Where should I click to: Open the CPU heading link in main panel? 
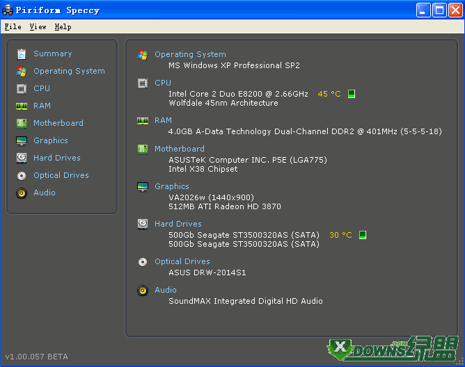coord(163,83)
